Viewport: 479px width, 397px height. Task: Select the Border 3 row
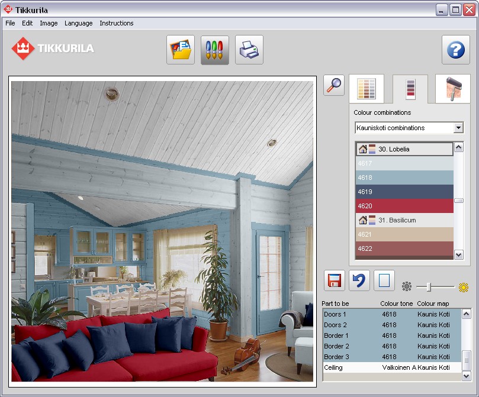(392, 357)
